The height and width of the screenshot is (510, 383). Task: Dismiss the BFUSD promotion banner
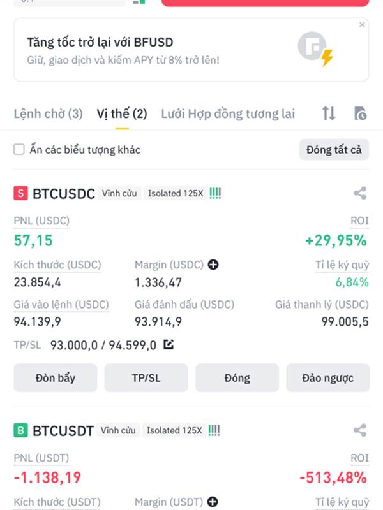pos(362,25)
